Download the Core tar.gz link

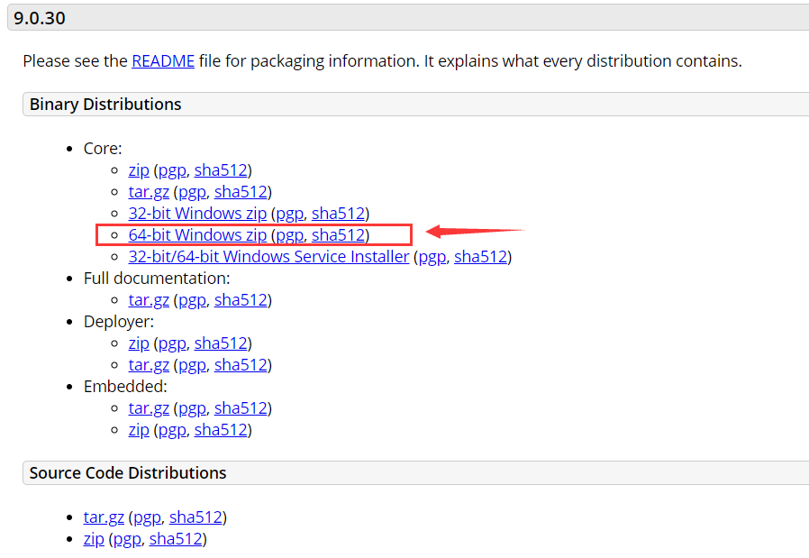[149, 192]
